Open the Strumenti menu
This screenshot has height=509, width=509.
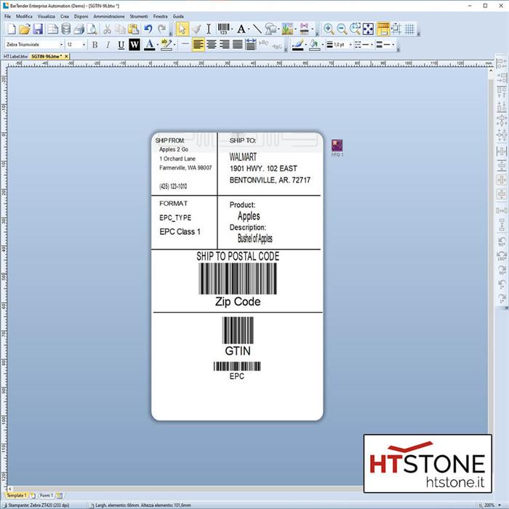point(139,16)
